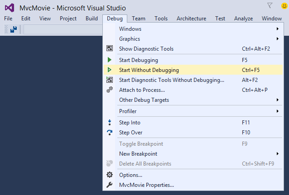Screen dimensions: 289x195
Task: Click the Start Debugging green play icon
Action: click(x=109, y=60)
